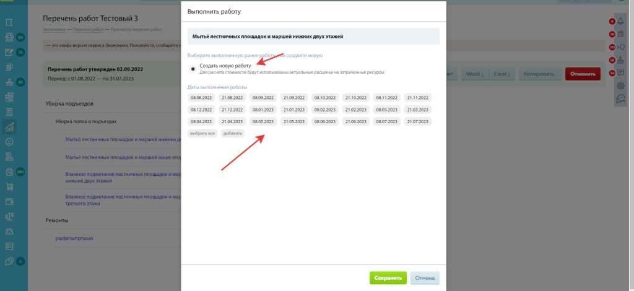Click the green 'Сохранить' button
Viewport: 634px width, 291px height.
pyautogui.click(x=388, y=278)
